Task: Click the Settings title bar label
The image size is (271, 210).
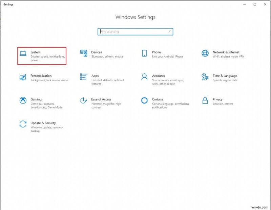Action: 8,4
